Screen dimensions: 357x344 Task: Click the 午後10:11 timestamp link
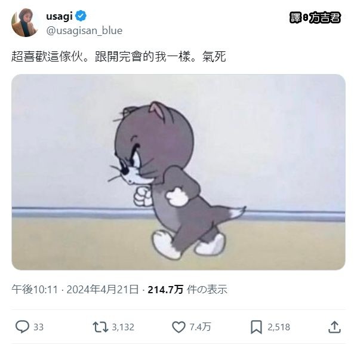pyautogui.click(x=35, y=289)
